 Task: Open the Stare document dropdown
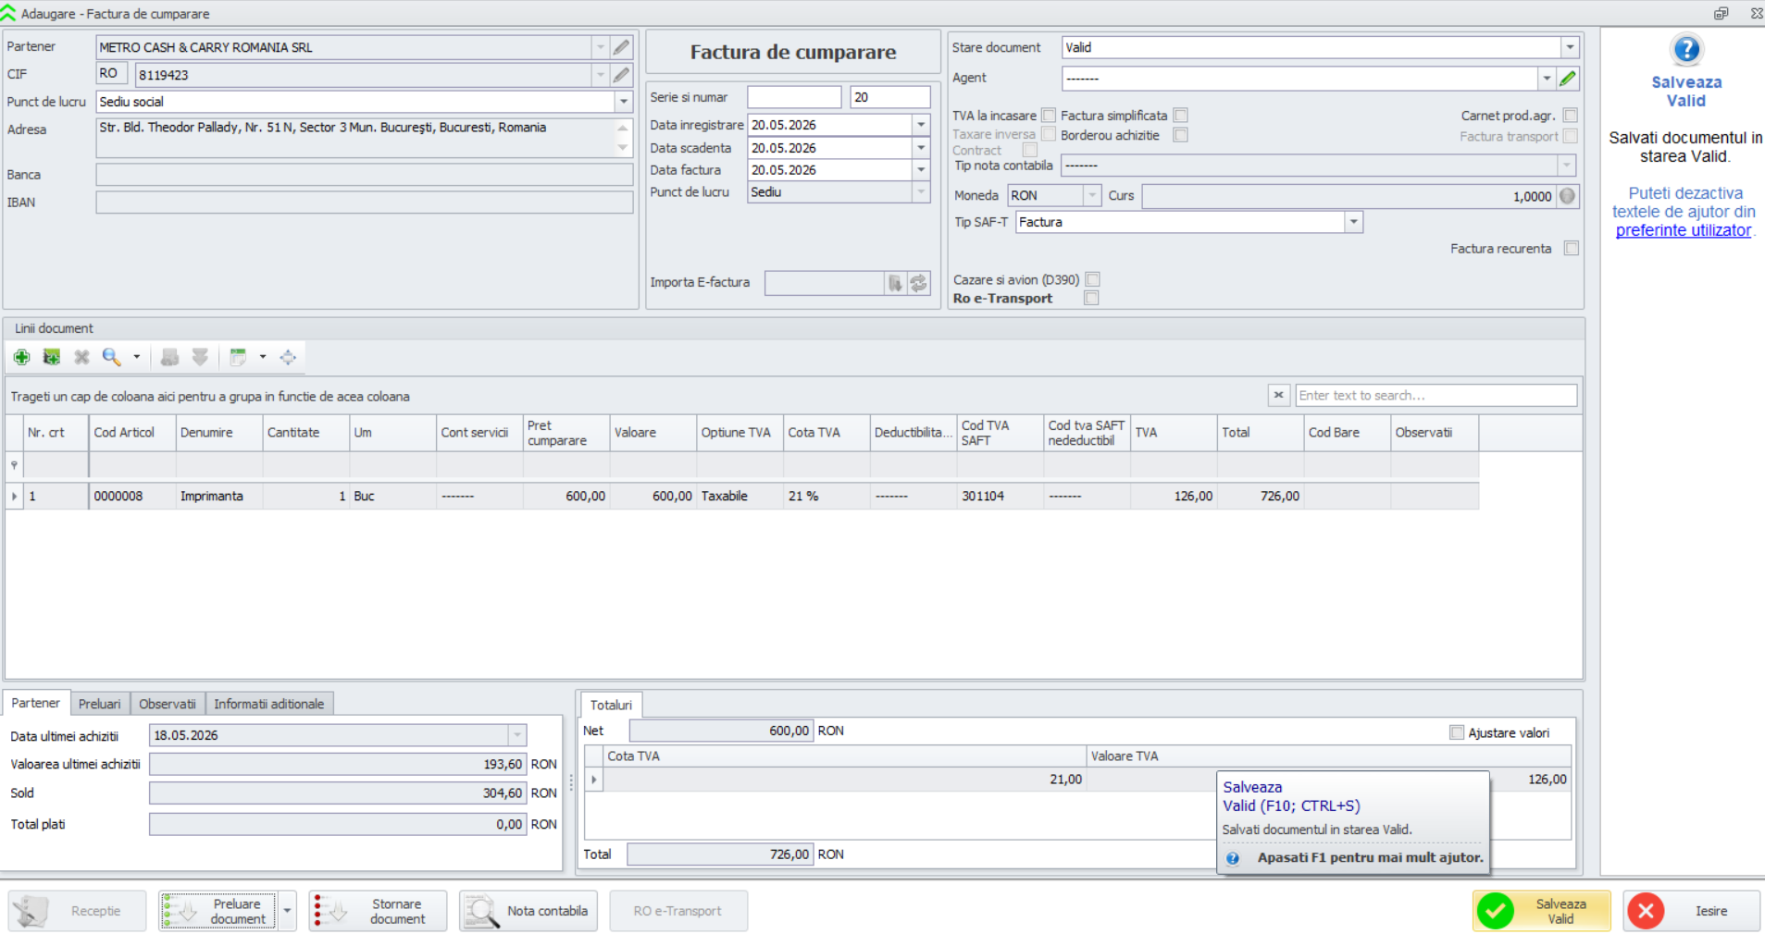coord(1570,47)
